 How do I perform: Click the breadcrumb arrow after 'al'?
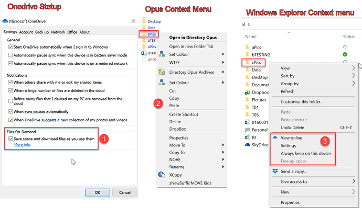(249, 25)
